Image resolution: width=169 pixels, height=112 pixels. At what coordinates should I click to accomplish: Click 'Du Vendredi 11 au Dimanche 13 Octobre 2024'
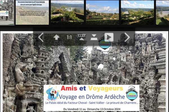[92, 109]
